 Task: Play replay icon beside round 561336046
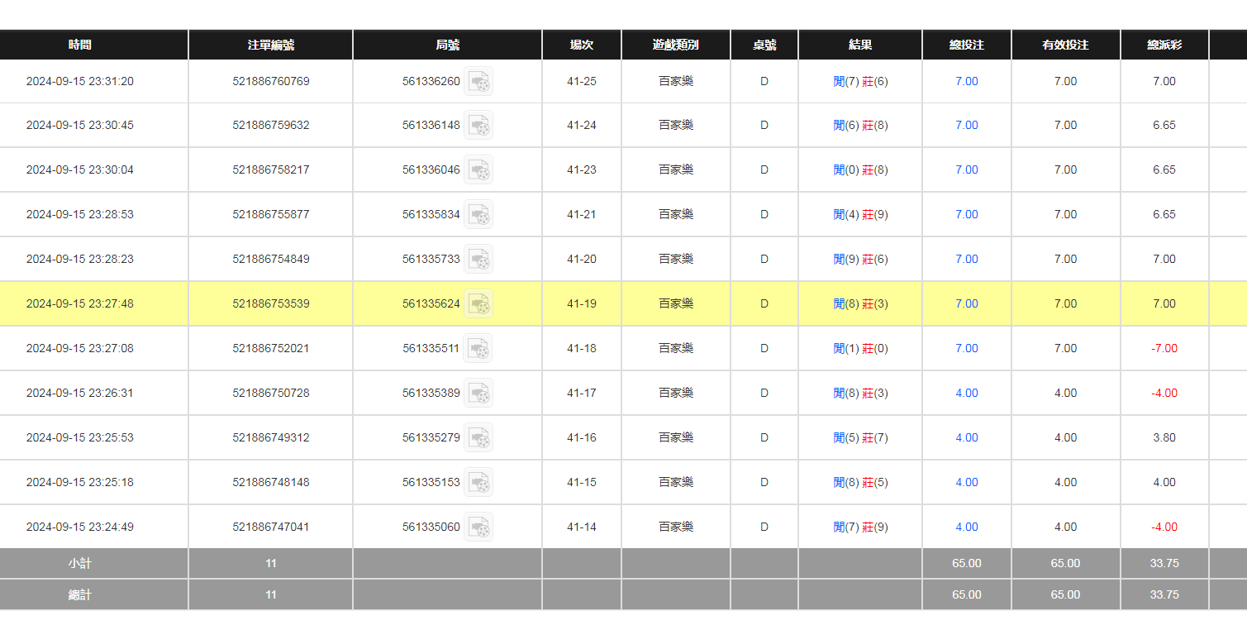478,170
